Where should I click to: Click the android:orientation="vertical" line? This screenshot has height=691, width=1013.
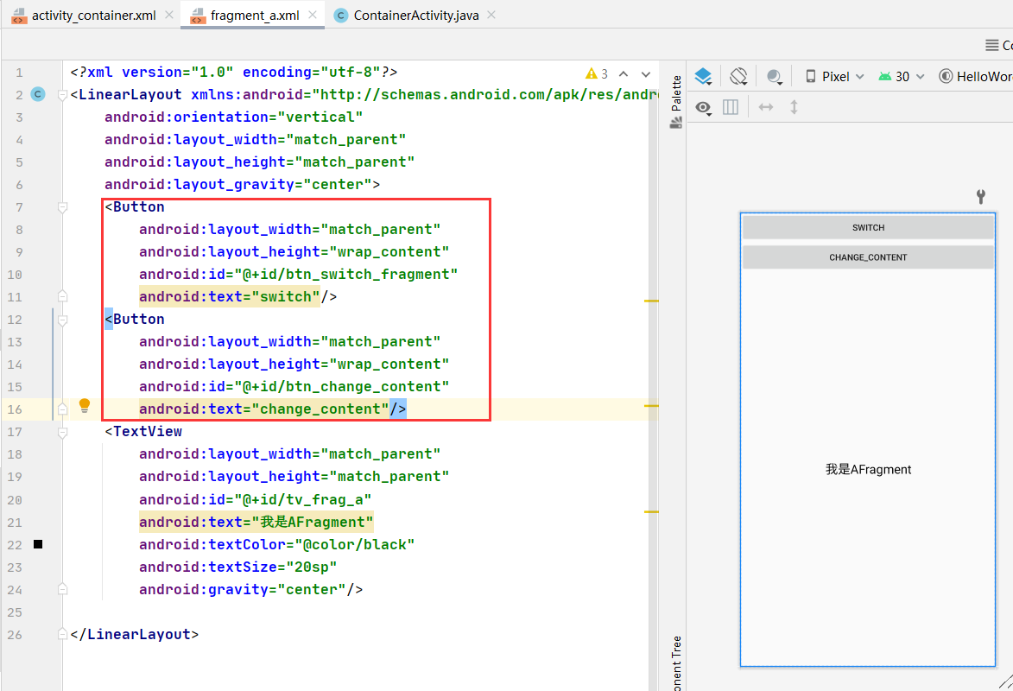click(233, 117)
